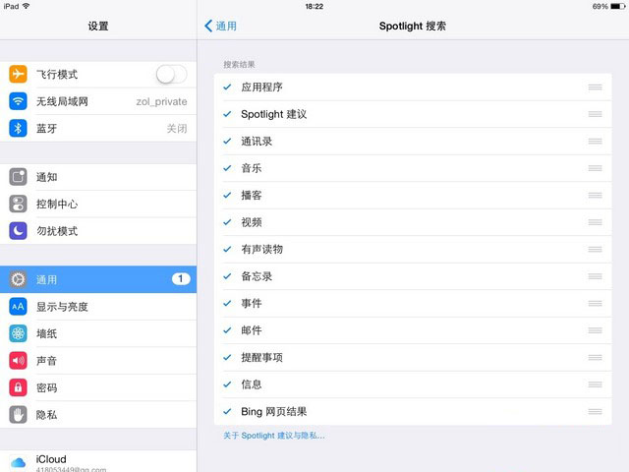Tap the reorder handle for Spotlight 建议
Image resolution: width=629 pixels, height=472 pixels.
click(x=595, y=114)
